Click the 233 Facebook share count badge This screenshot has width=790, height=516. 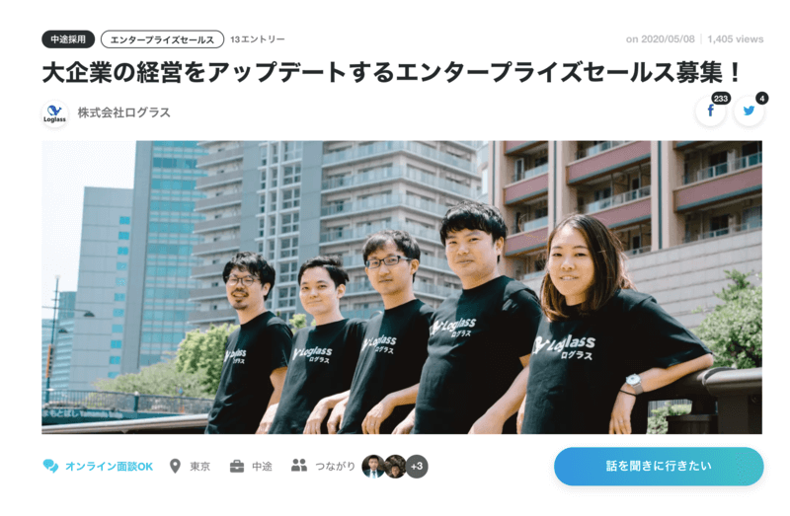tap(721, 98)
